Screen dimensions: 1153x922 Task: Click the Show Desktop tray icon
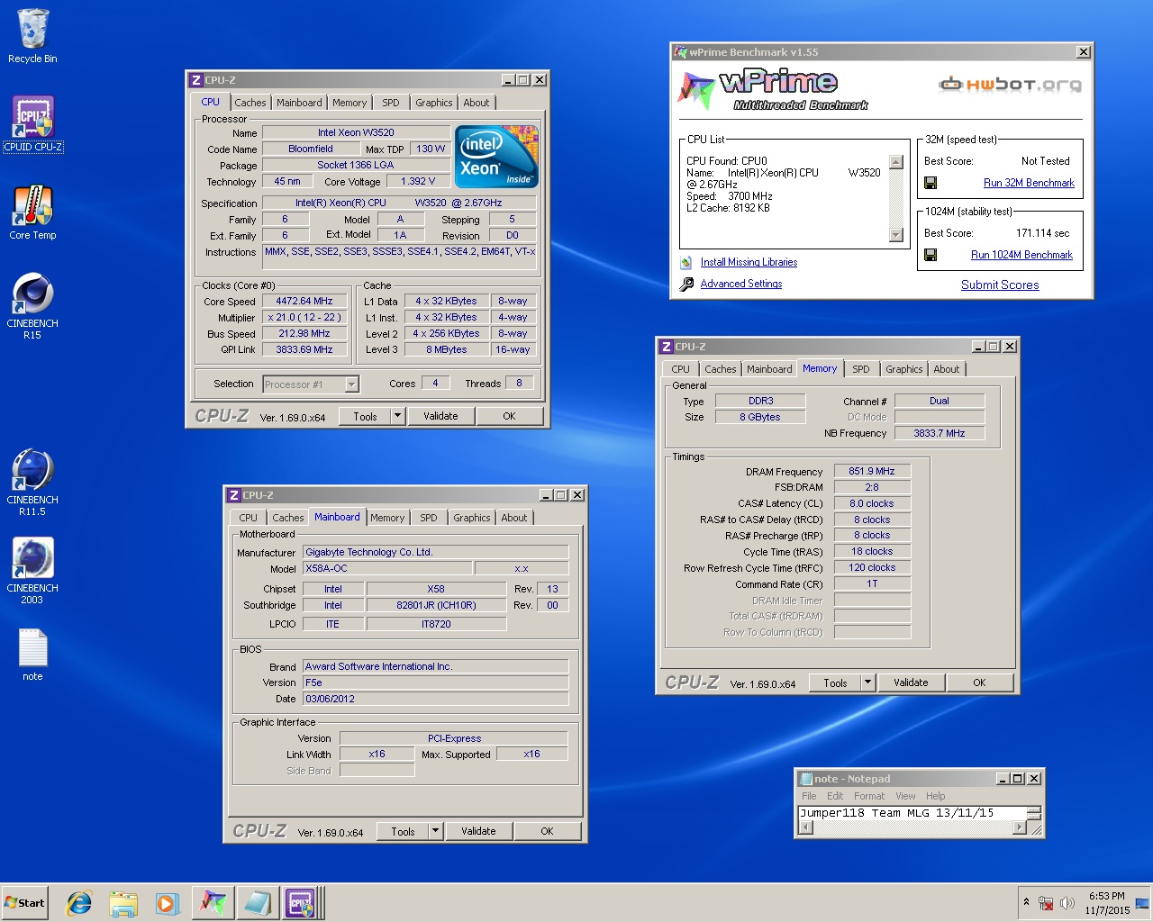[1141, 903]
